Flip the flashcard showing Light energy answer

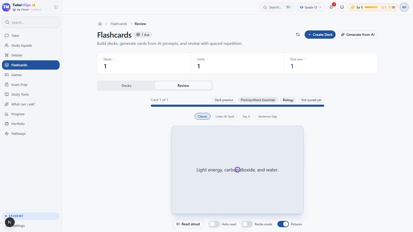point(237,170)
